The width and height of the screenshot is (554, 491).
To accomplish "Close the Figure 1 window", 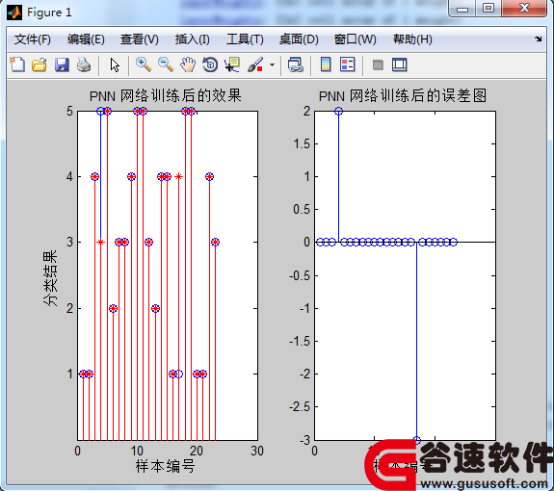I will click(x=524, y=9).
